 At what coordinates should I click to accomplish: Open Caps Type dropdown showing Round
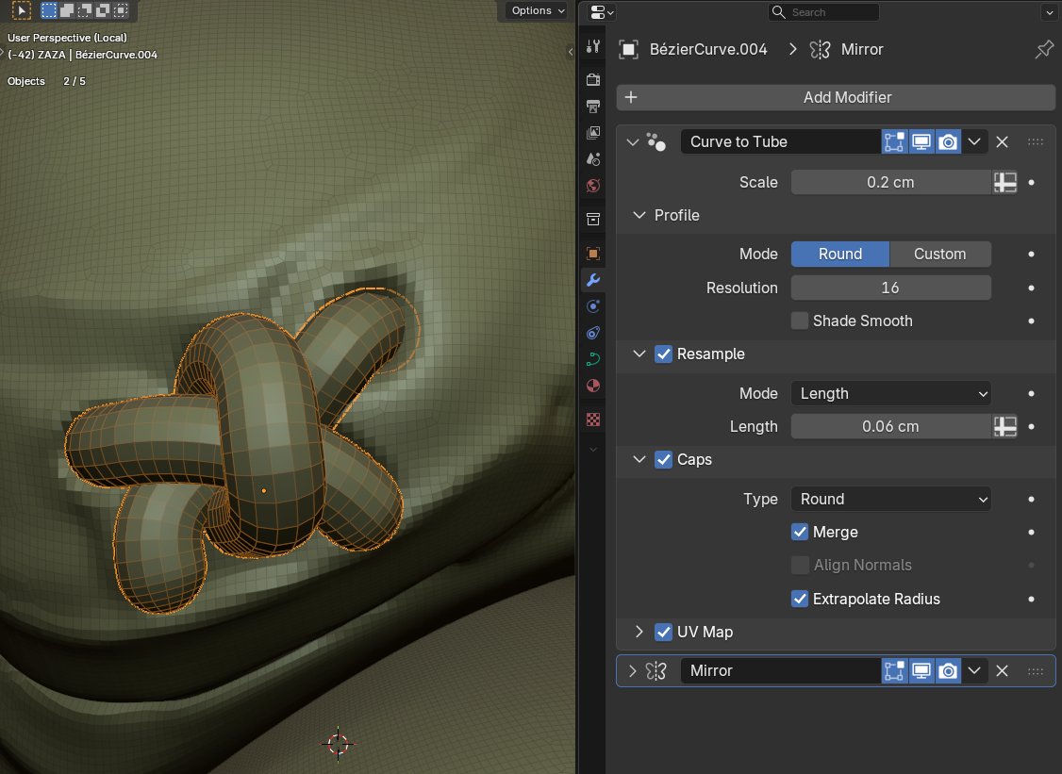click(x=890, y=499)
